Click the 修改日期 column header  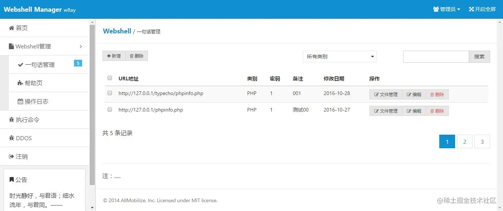click(x=334, y=79)
